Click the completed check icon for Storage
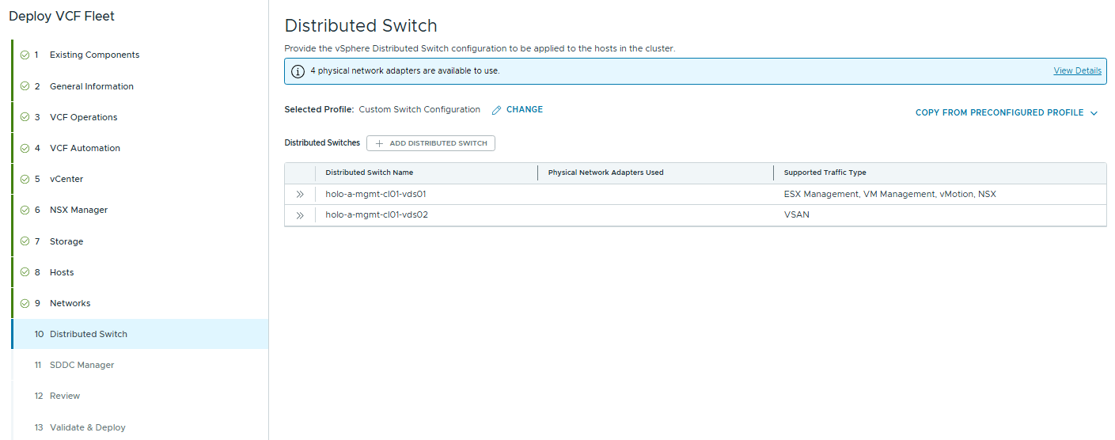This screenshot has height=440, width=1115. click(x=25, y=241)
